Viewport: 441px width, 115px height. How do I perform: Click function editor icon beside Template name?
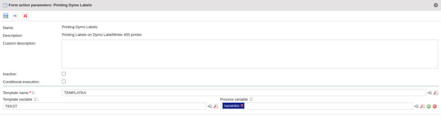pyautogui.click(x=436, y=93)
